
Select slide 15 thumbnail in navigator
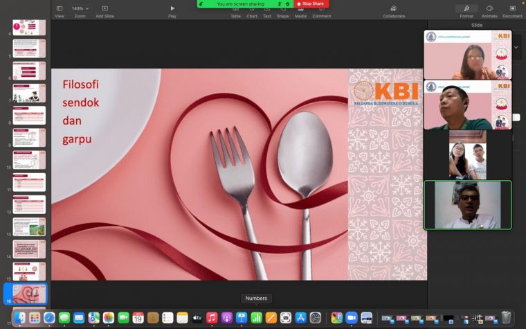tap(29, 271)
